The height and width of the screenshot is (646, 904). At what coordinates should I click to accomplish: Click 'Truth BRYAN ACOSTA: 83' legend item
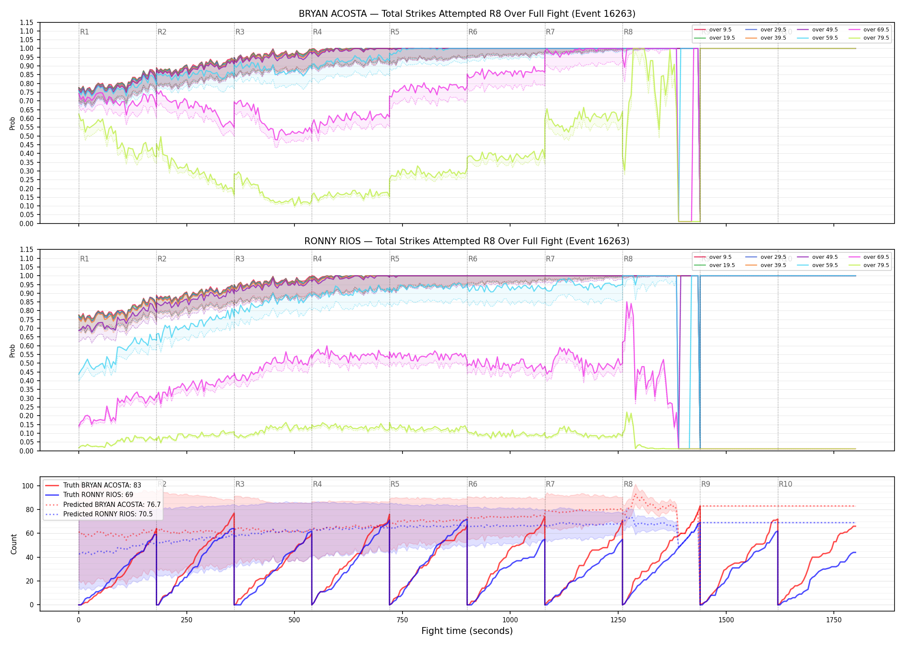click(x=93, y=485)
